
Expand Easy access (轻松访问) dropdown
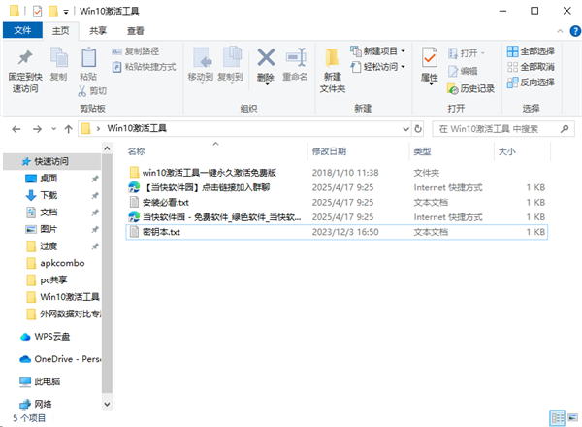click(x=404, y=67)
